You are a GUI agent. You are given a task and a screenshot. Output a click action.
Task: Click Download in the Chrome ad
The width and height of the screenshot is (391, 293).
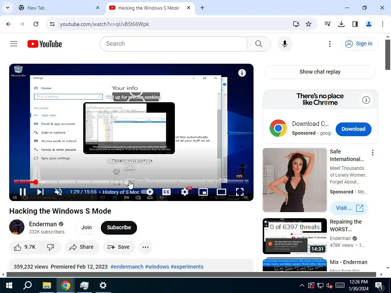click(353, 129)
